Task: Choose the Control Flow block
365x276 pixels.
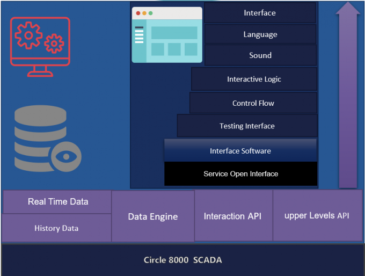Action: click(253, 103)
